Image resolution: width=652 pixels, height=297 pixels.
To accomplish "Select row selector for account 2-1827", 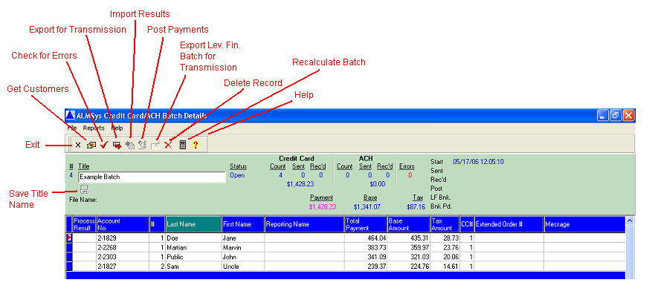I will pyautogui.click(x=69, y=267).
